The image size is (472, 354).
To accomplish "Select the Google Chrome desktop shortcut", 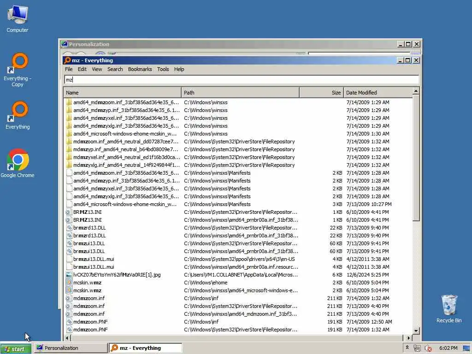I will (18, 163).
